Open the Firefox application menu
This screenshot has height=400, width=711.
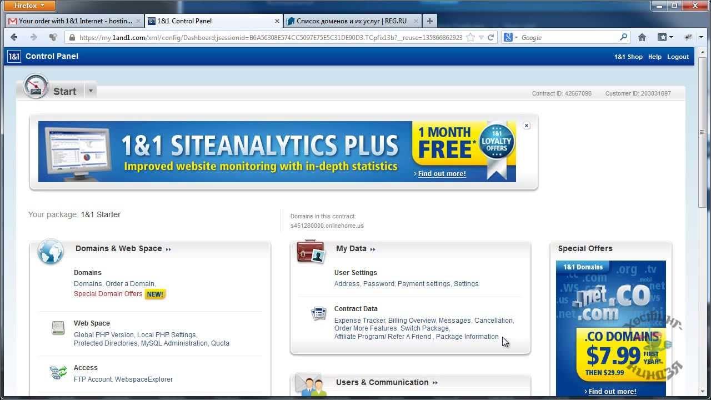click(x=29, y=6)
